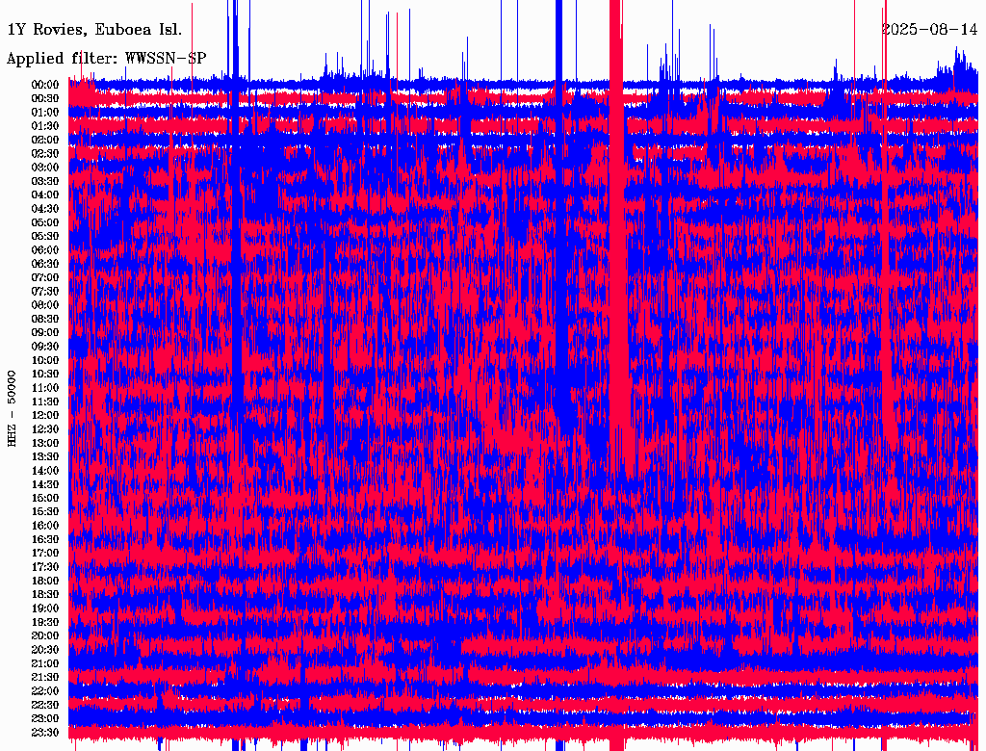Select the 13:30 time row label
The width and height of the screenshot is (986, 751).
45,457
